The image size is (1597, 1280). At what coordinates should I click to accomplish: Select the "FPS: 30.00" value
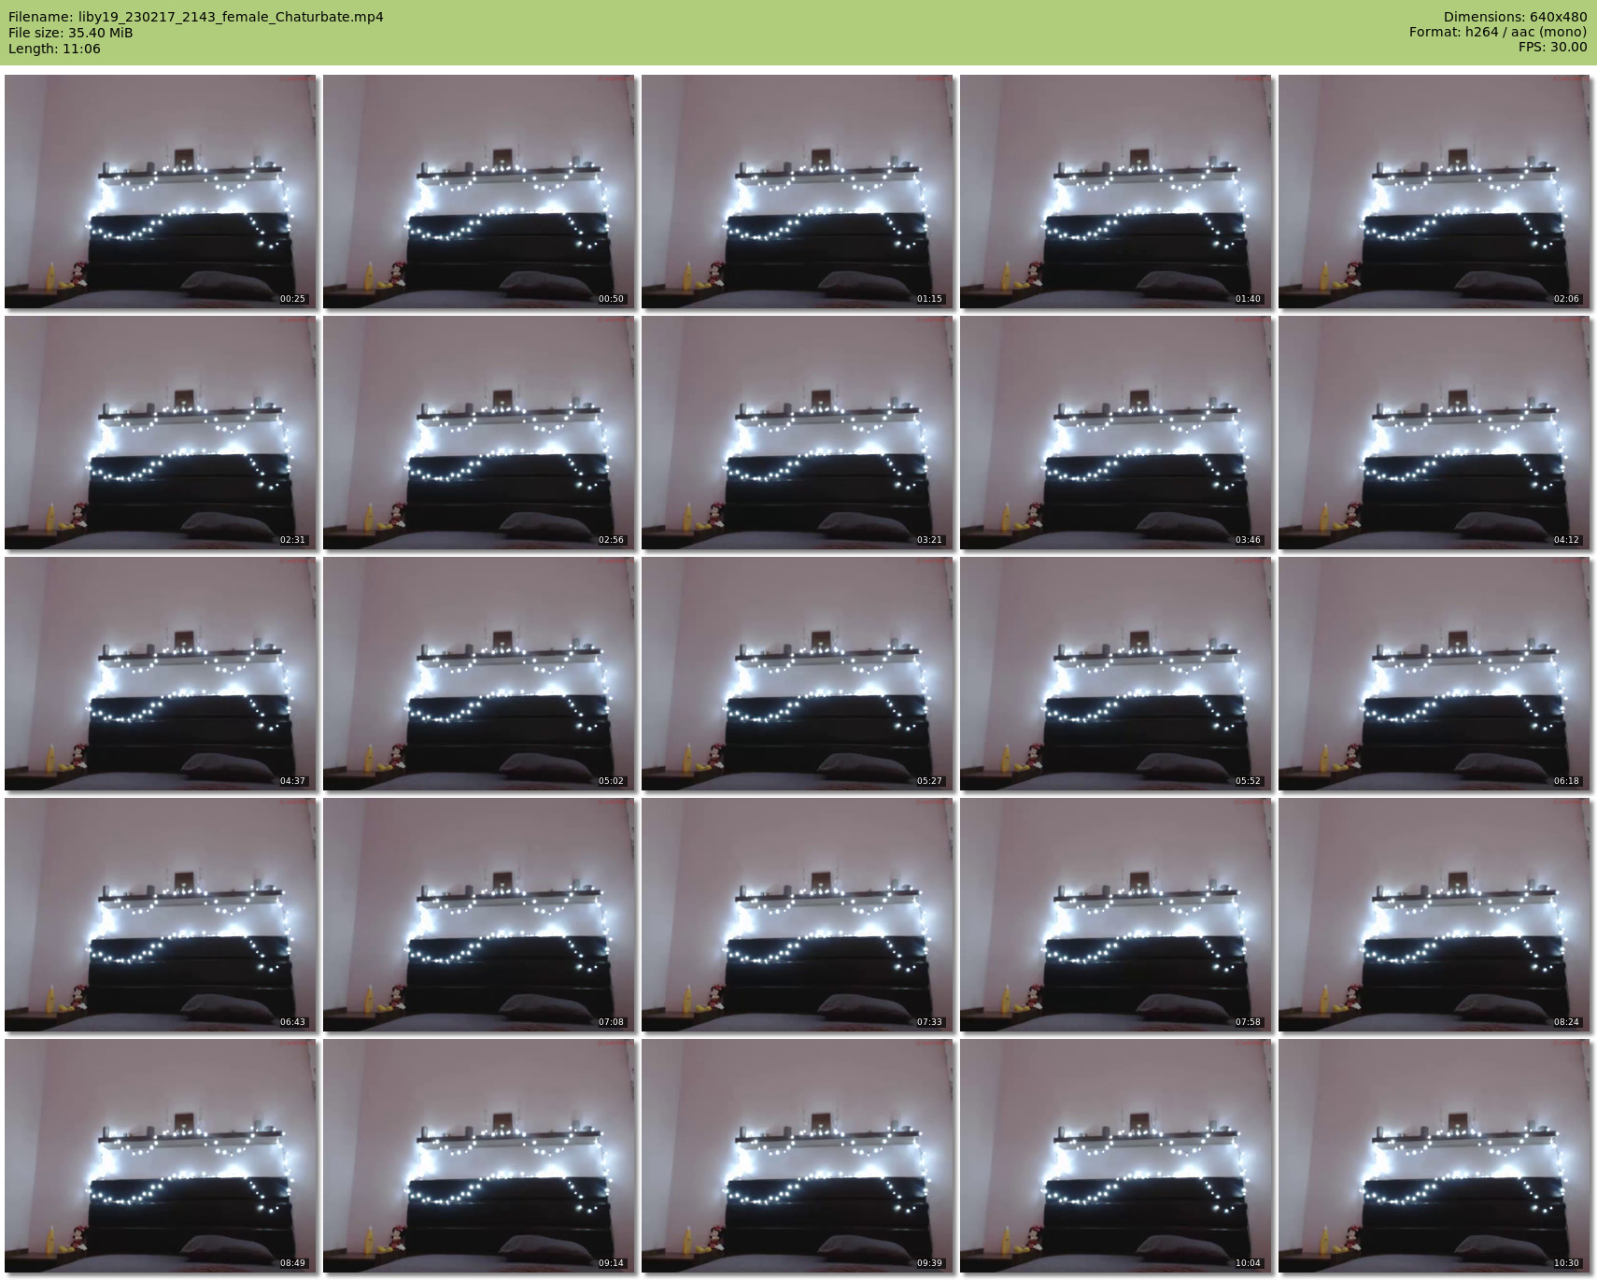click(1552, 48)
